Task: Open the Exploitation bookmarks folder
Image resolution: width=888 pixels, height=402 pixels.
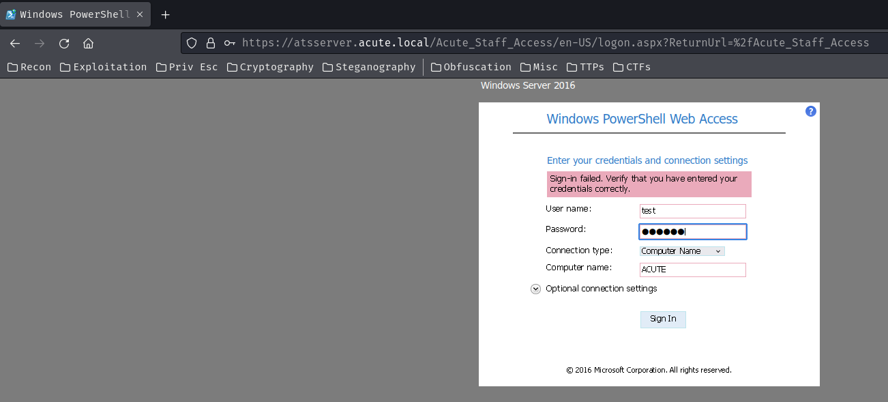Action: (x=104, y=67)
